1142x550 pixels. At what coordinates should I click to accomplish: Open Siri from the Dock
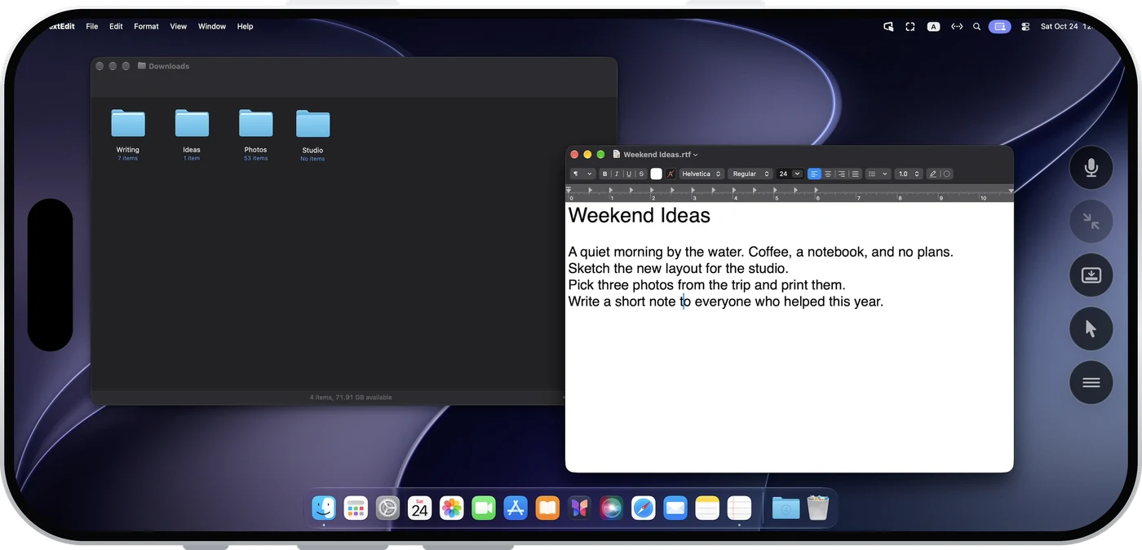[x=611, y=508]
